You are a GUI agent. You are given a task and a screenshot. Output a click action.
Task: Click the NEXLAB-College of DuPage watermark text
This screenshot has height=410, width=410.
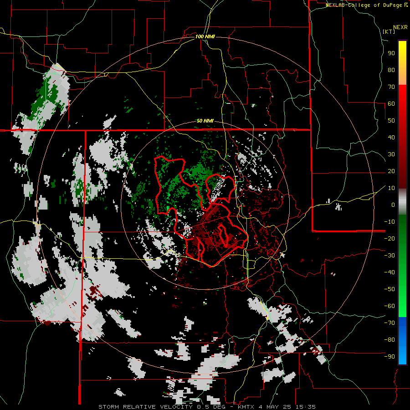tap(367, 5)
